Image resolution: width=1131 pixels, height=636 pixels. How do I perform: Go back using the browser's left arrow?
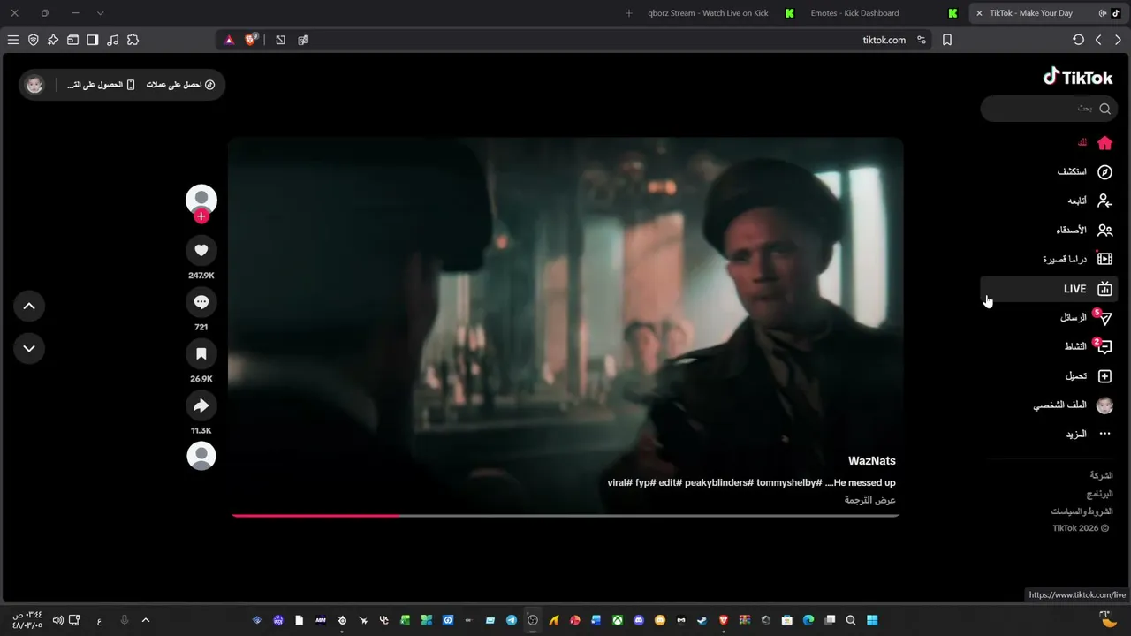[1098, 40]
